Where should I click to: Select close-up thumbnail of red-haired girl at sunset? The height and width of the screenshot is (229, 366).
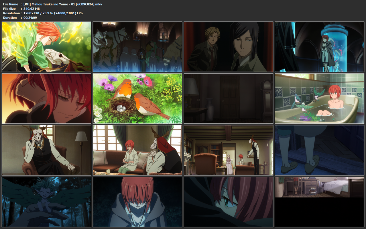coord(46,98)
